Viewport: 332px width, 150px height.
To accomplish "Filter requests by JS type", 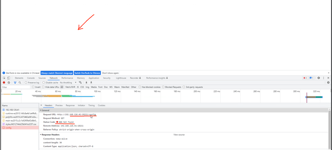I will click(78, 87).
